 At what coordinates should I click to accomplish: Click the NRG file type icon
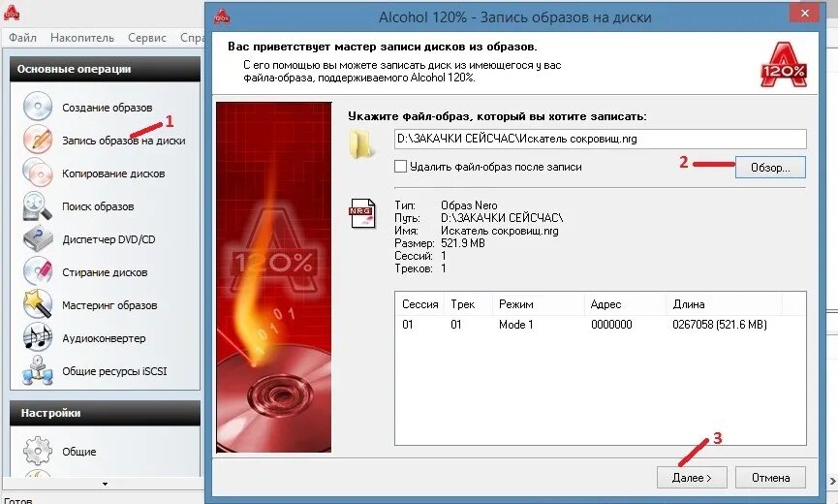click(x=362, y=212)
